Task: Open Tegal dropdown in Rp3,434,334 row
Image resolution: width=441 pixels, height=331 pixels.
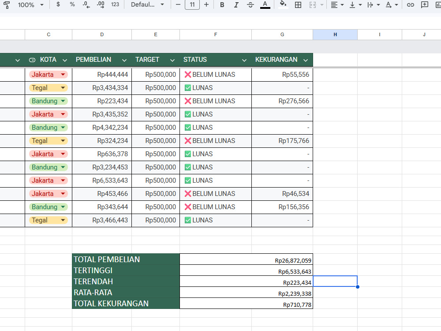Action: point(63,88)
